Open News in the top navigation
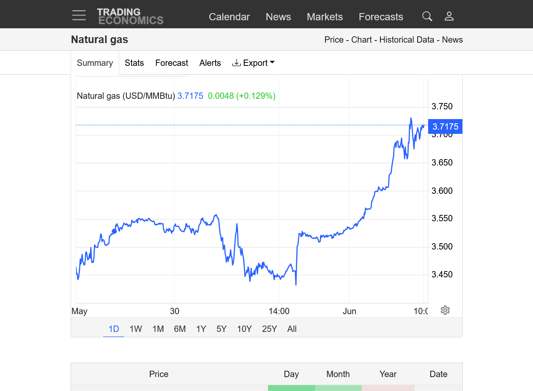The height and width of the screenshot is (391, 533). 278,17
